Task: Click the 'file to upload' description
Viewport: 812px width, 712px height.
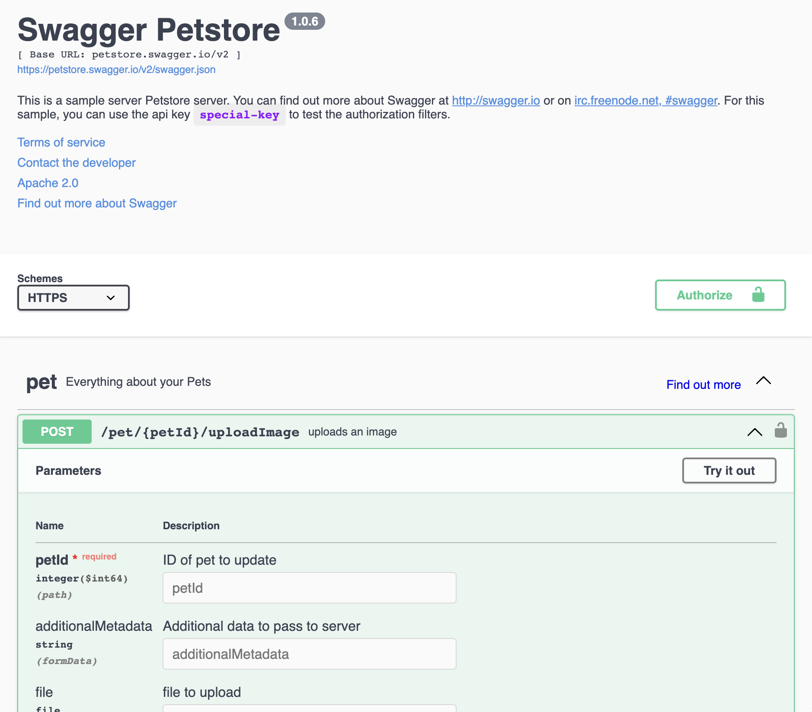Action: click(202, 692)
